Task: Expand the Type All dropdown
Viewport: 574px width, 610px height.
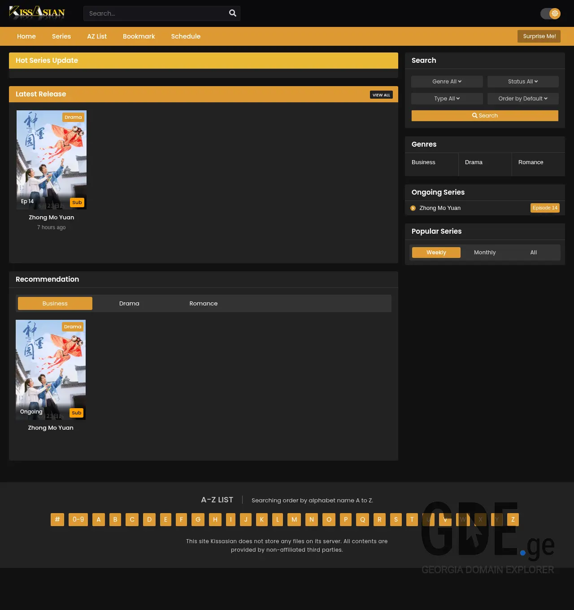Action: click(x=447, y=99)
